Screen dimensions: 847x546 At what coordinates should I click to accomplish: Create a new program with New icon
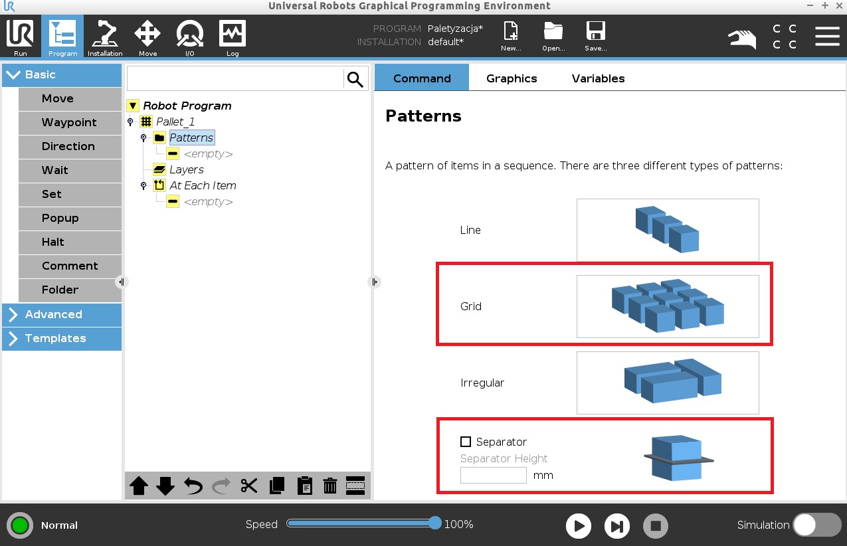point(511,37)
